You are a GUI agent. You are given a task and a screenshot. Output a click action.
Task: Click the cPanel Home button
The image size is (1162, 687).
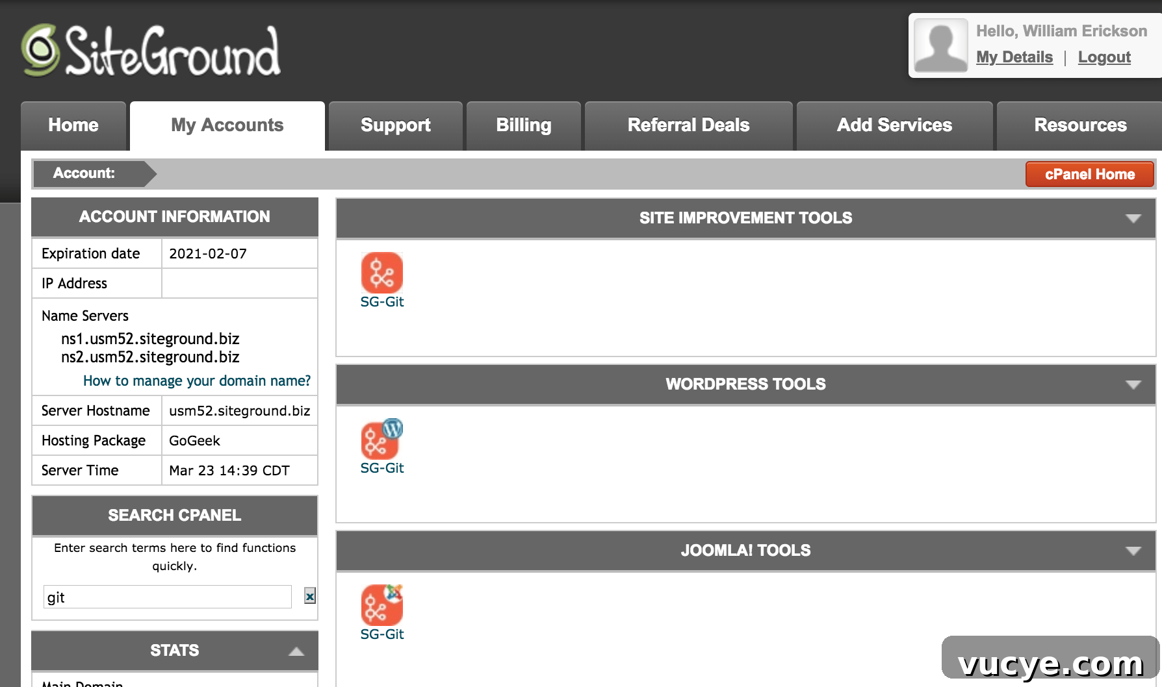pyautogui.click(x=1090, y=174)
